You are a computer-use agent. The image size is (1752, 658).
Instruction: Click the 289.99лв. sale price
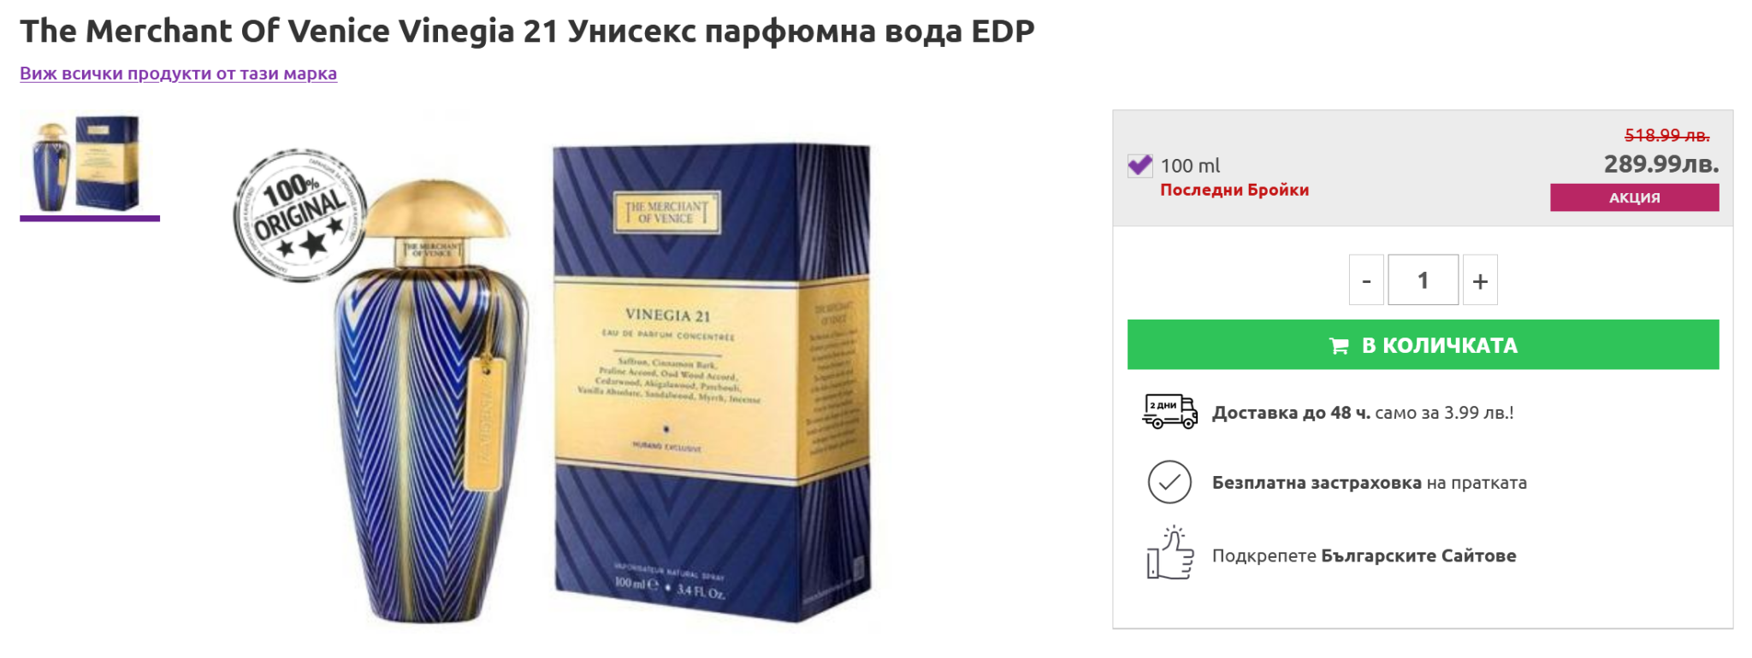point(1660,163)
